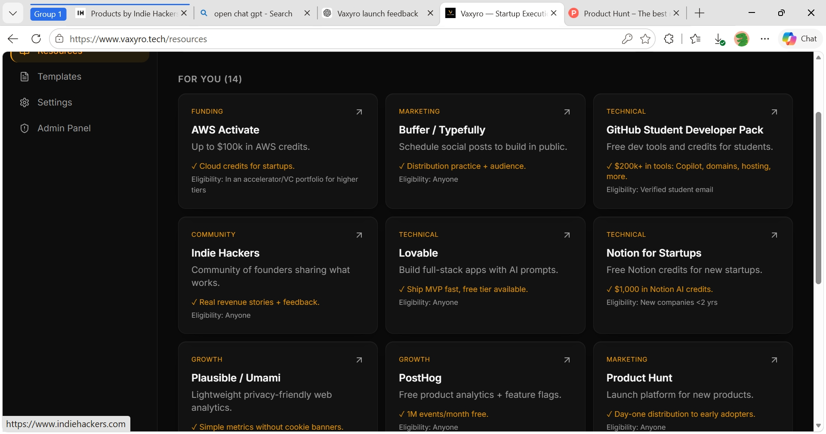Click the scrollbar down arrow

[818, 425]
